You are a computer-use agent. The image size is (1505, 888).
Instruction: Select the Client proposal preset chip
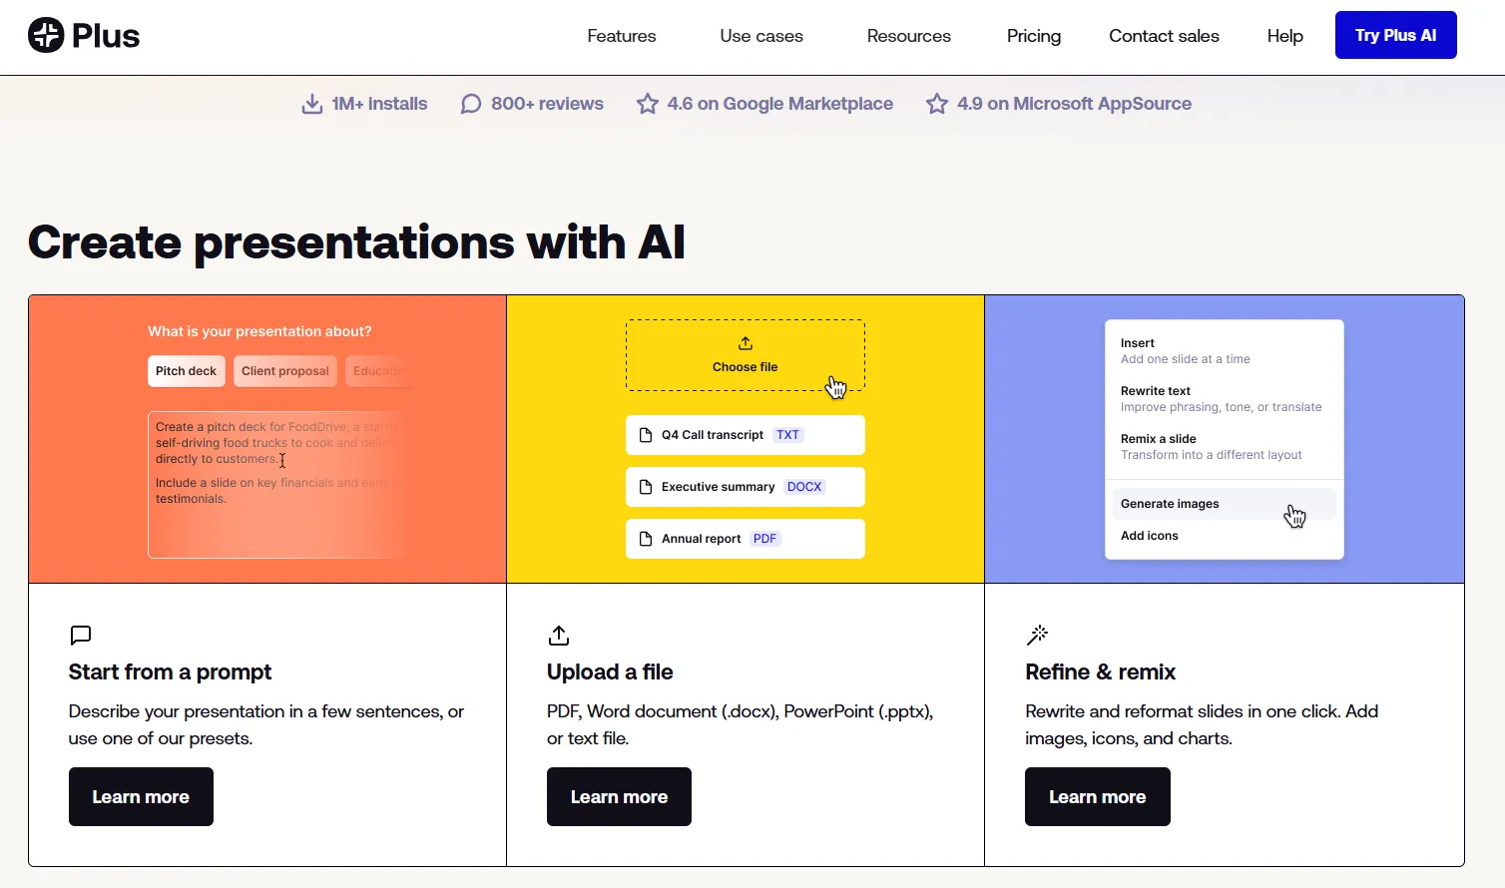click(284, 371)
